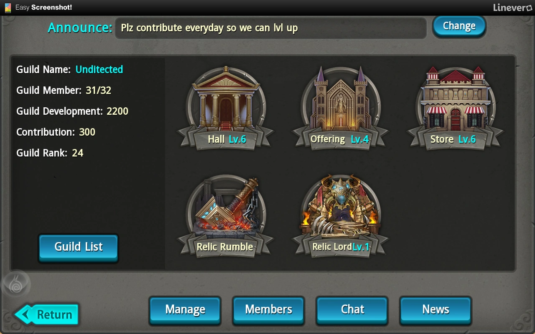This screenshot has width=535, height=334.
Task: View the Members list
Action: (268, 310)
